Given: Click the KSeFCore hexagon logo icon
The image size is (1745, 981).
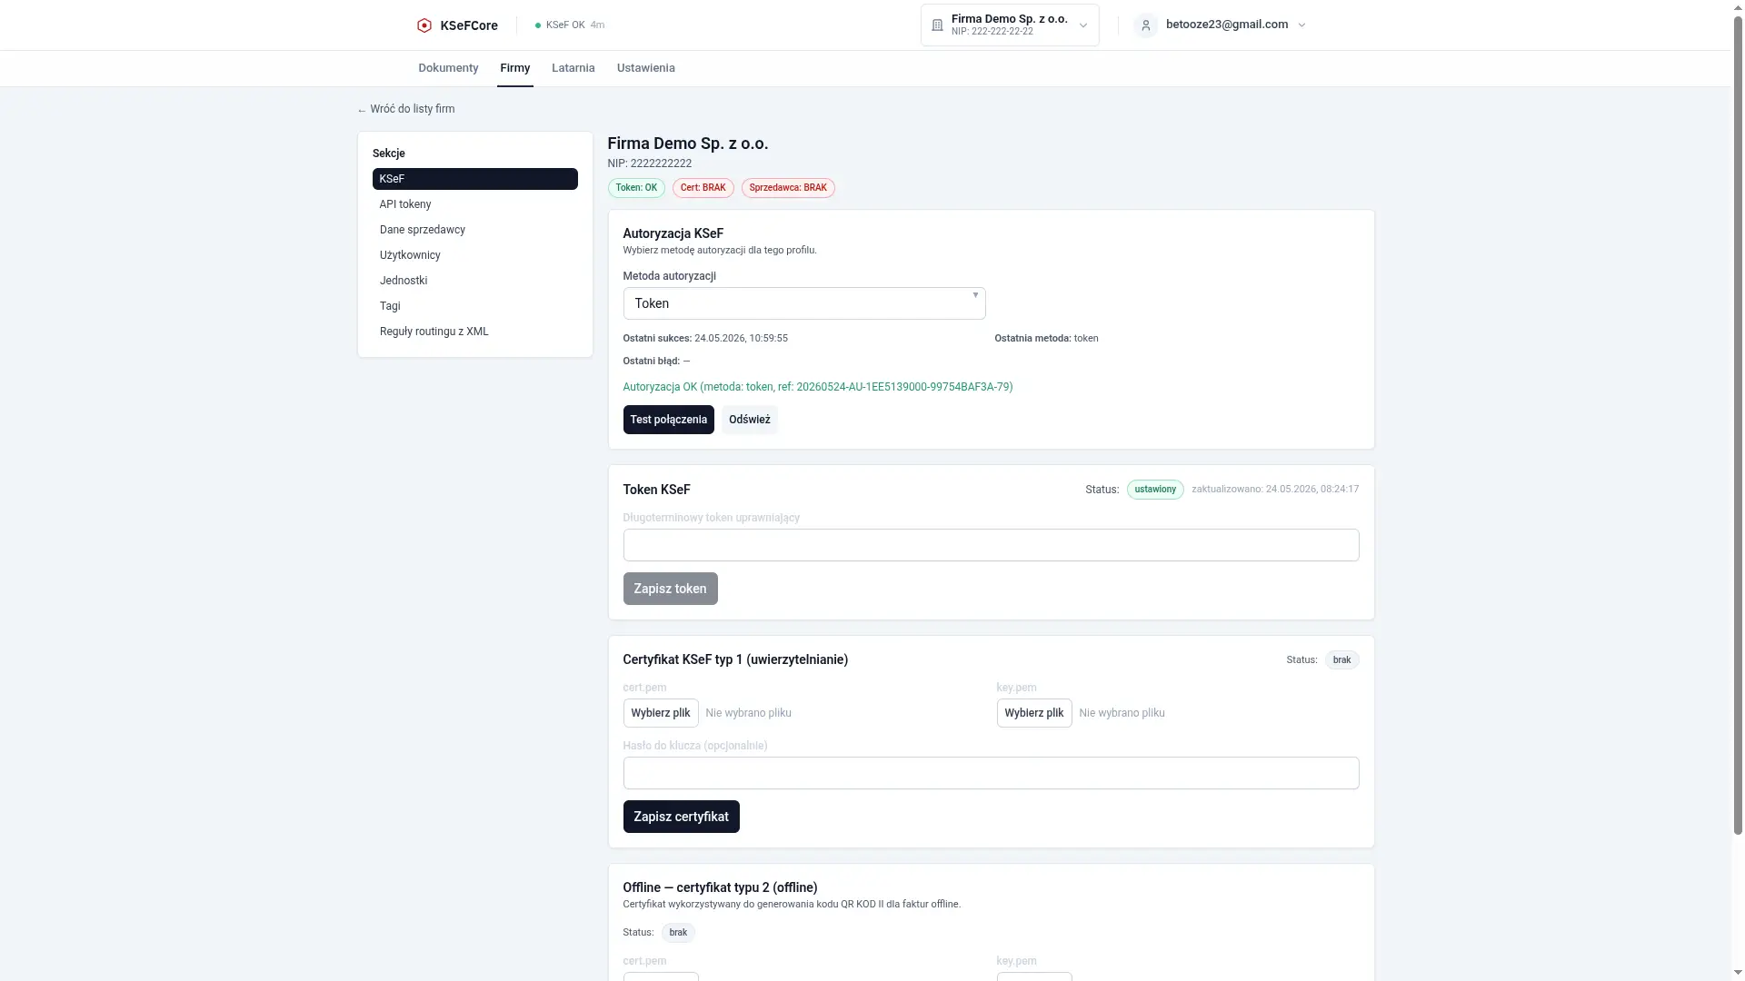Looking at the screenshot, I should tap(424, 25).
